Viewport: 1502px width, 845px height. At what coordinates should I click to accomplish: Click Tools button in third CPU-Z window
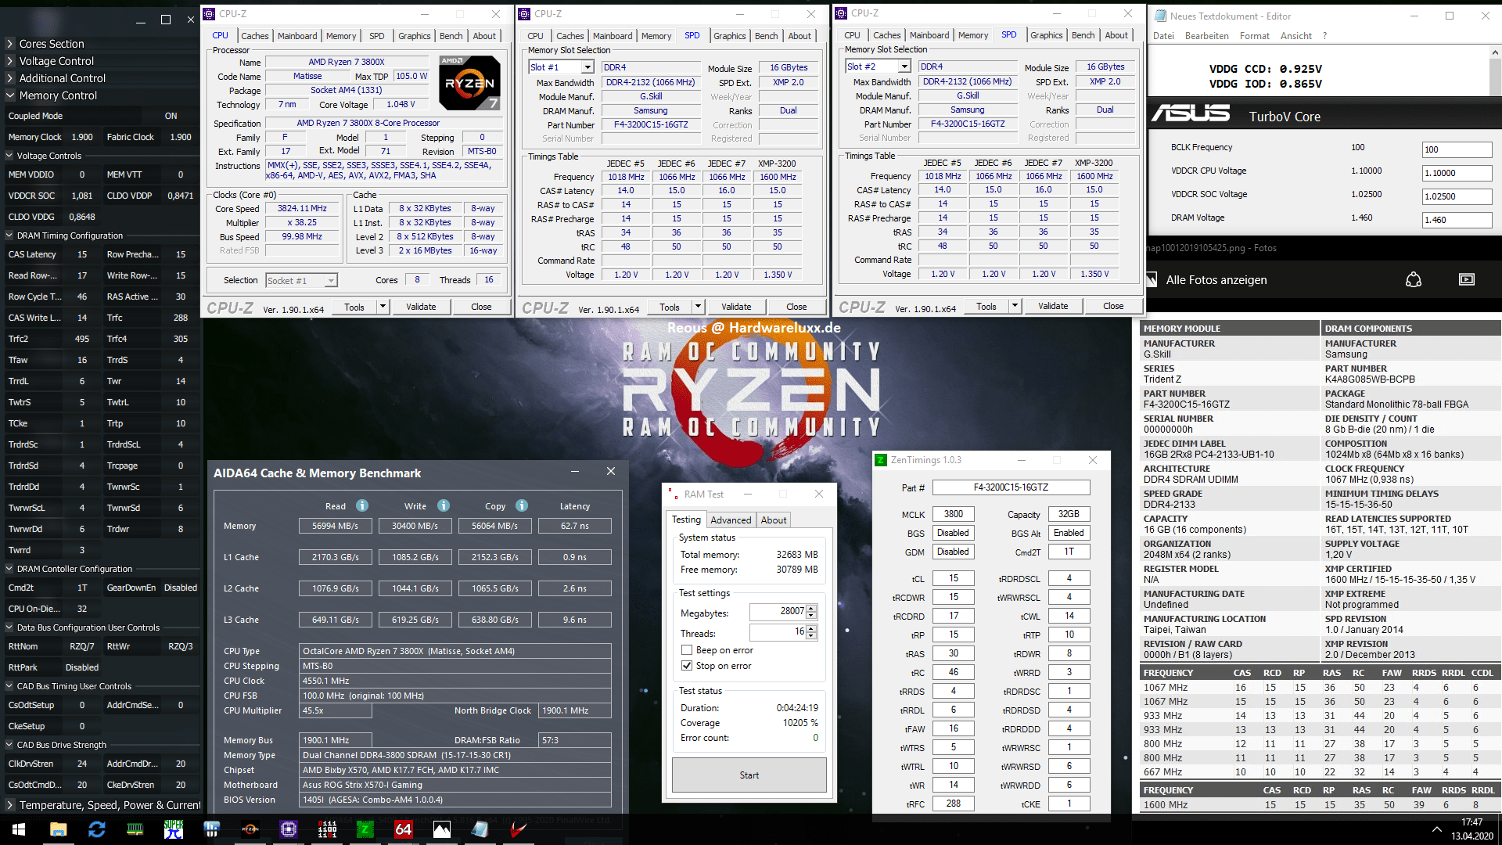pyautogui.click(x=986, y=306)
